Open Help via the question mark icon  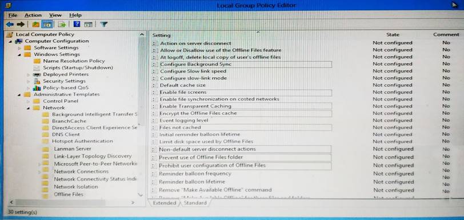pos(77,24)
